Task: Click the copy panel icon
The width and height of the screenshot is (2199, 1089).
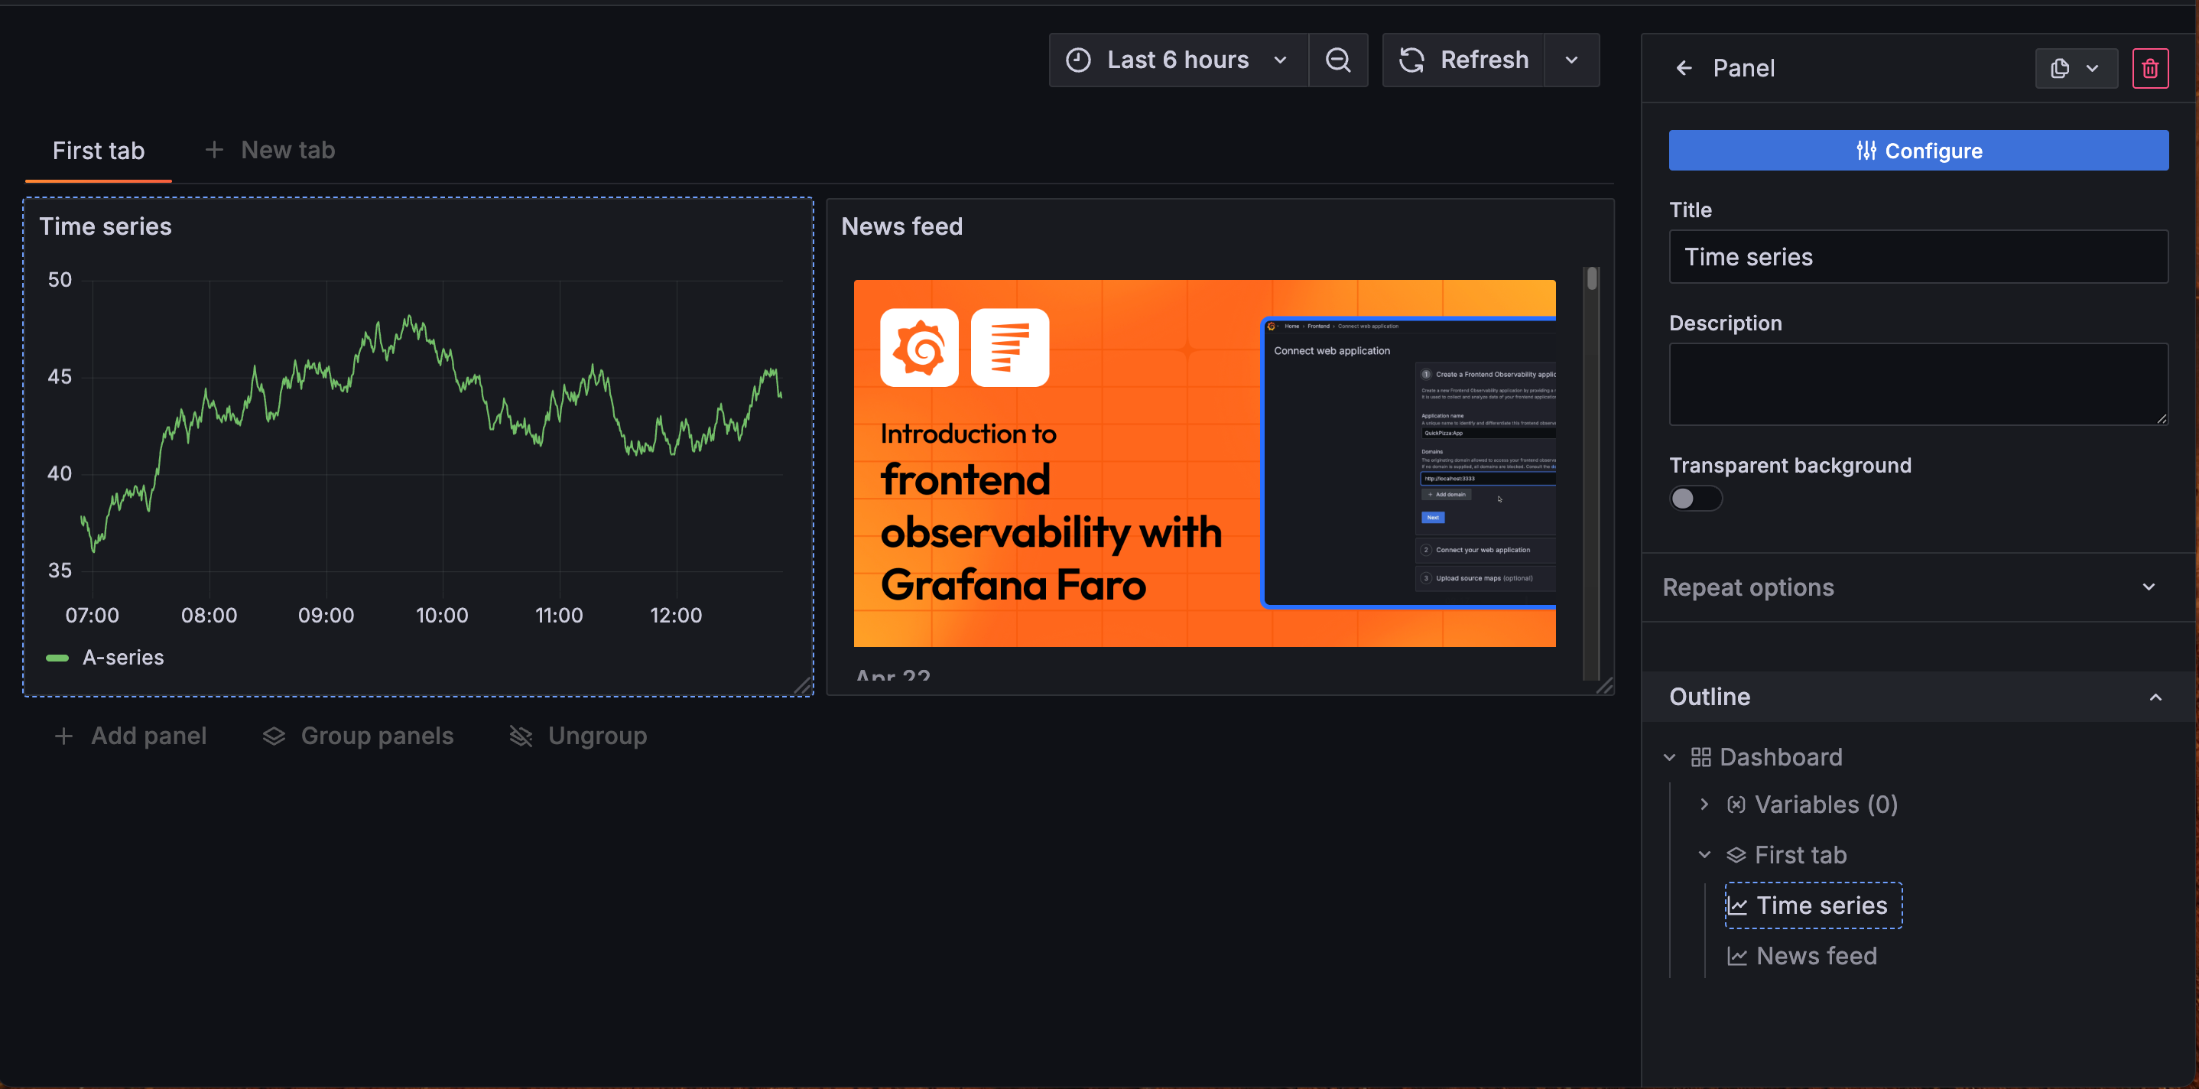Action: click(2061, 68)
